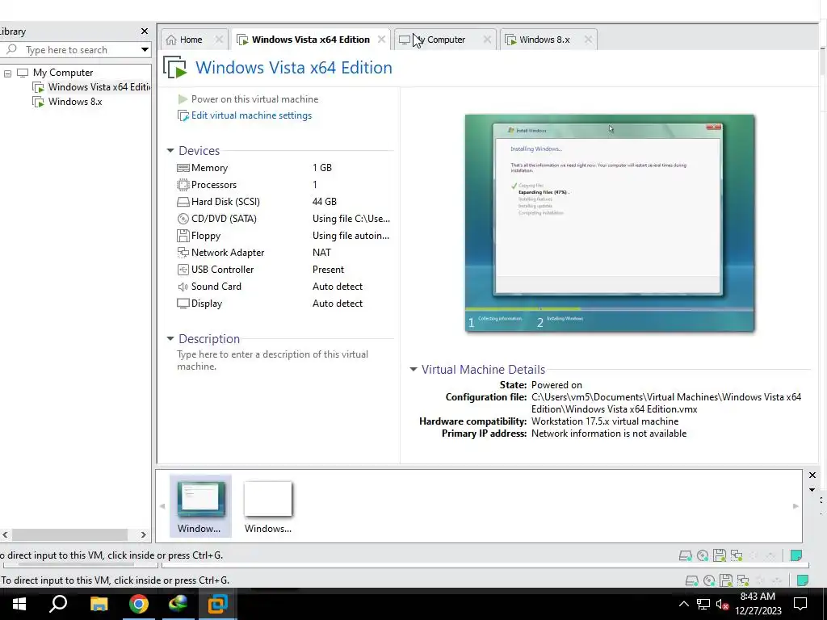827x620 pixels.
Task: Click the muted speaker tray icon
Action: pos(722,604)
